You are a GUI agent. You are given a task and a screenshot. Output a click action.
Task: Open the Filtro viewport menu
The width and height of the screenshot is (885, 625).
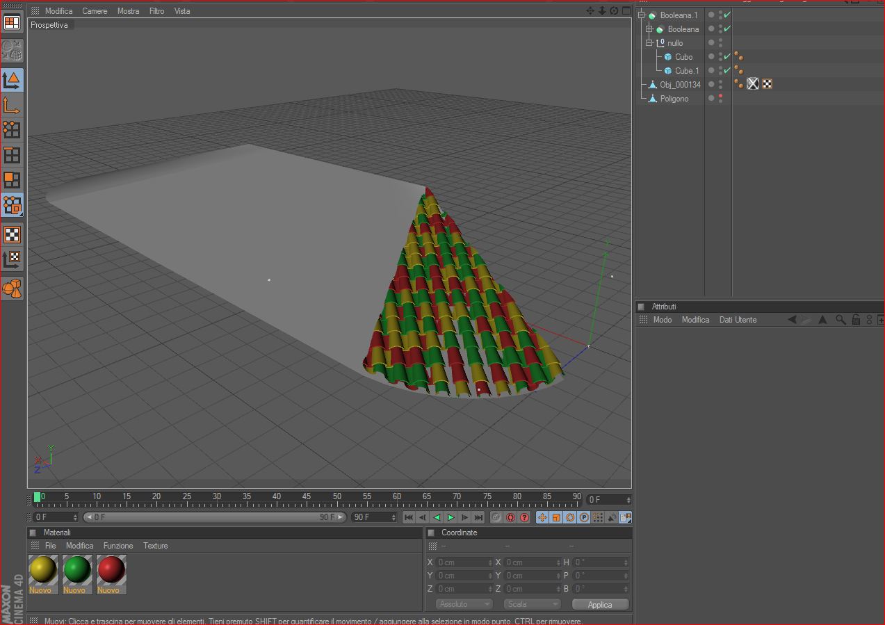point(156,11)
